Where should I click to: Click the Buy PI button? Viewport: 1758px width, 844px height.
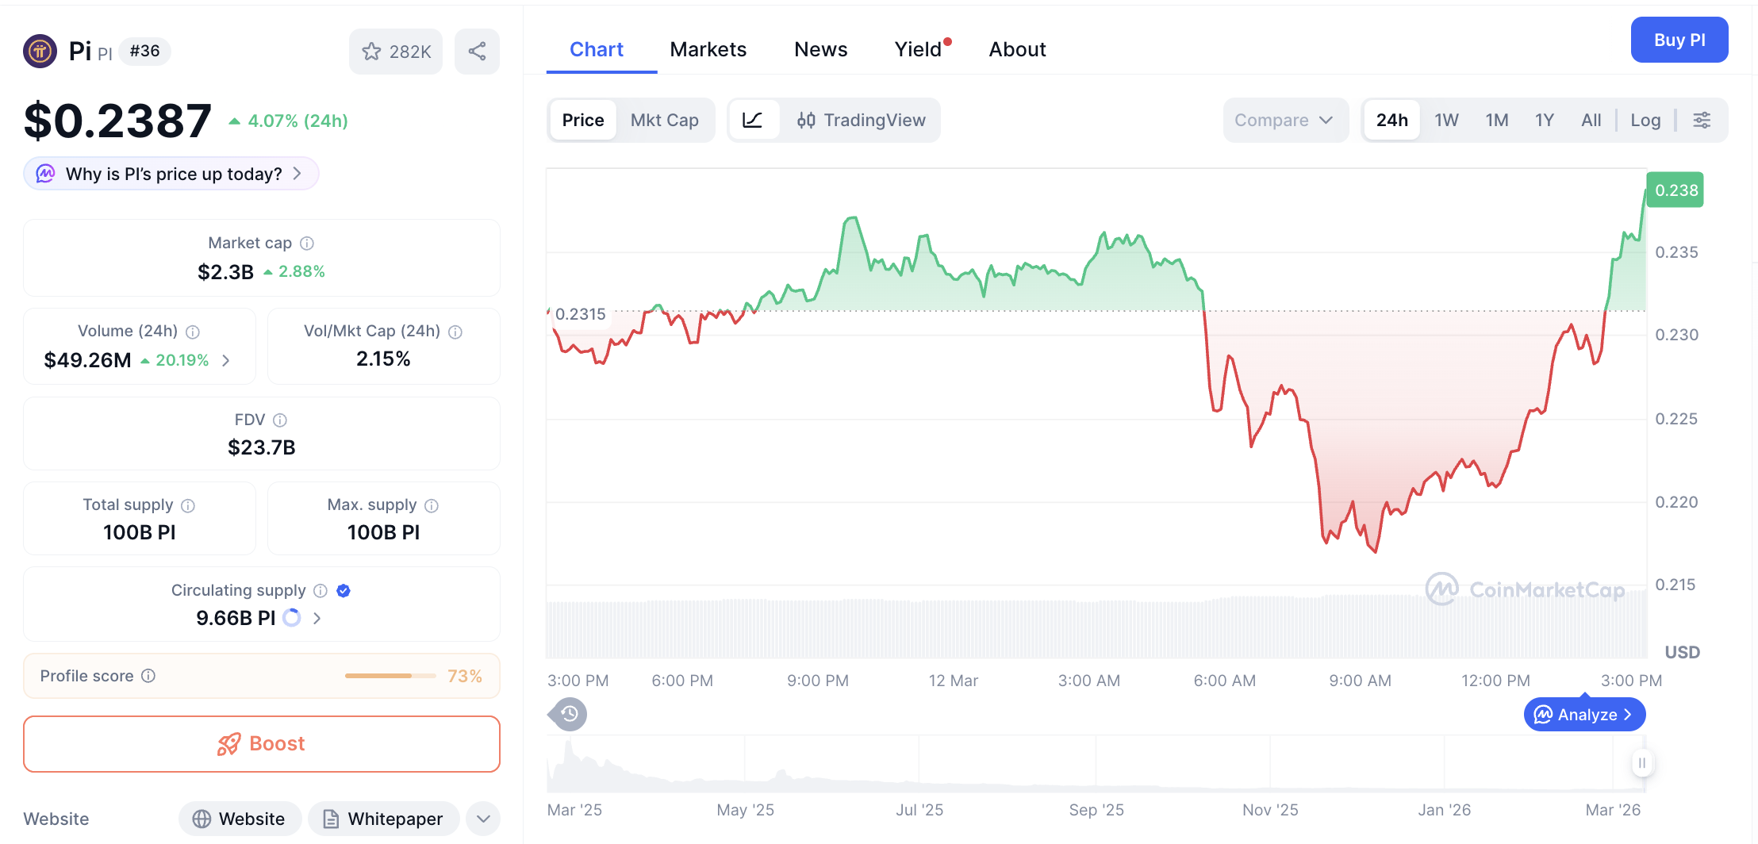pos(1679,40)
